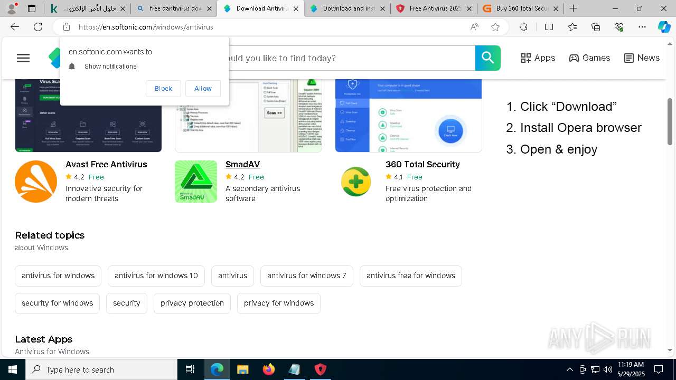
Task: Toggle split screen view
Action: (549, 27)
